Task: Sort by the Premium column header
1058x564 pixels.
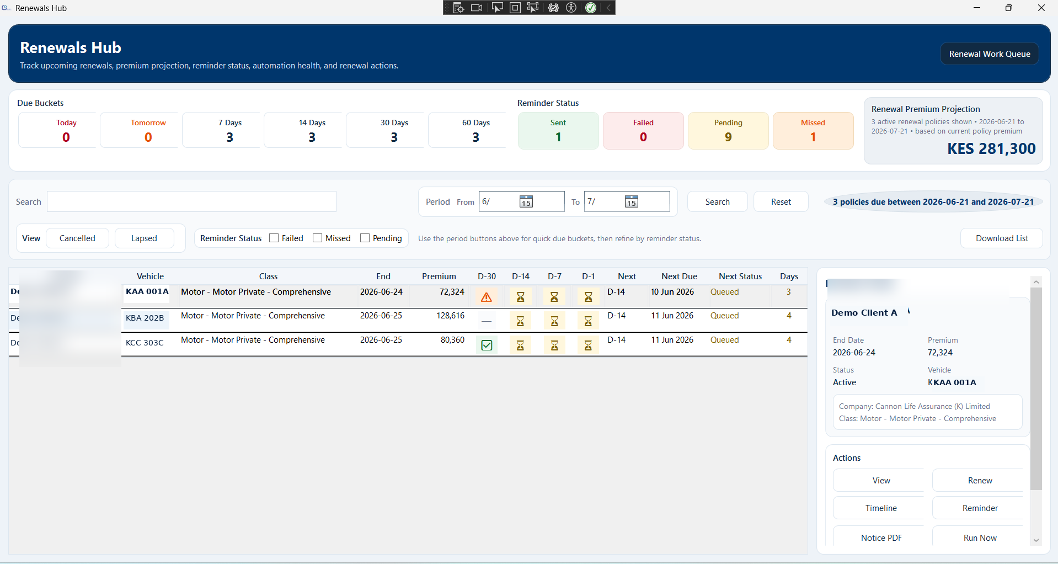Action: tap(439, 276)
